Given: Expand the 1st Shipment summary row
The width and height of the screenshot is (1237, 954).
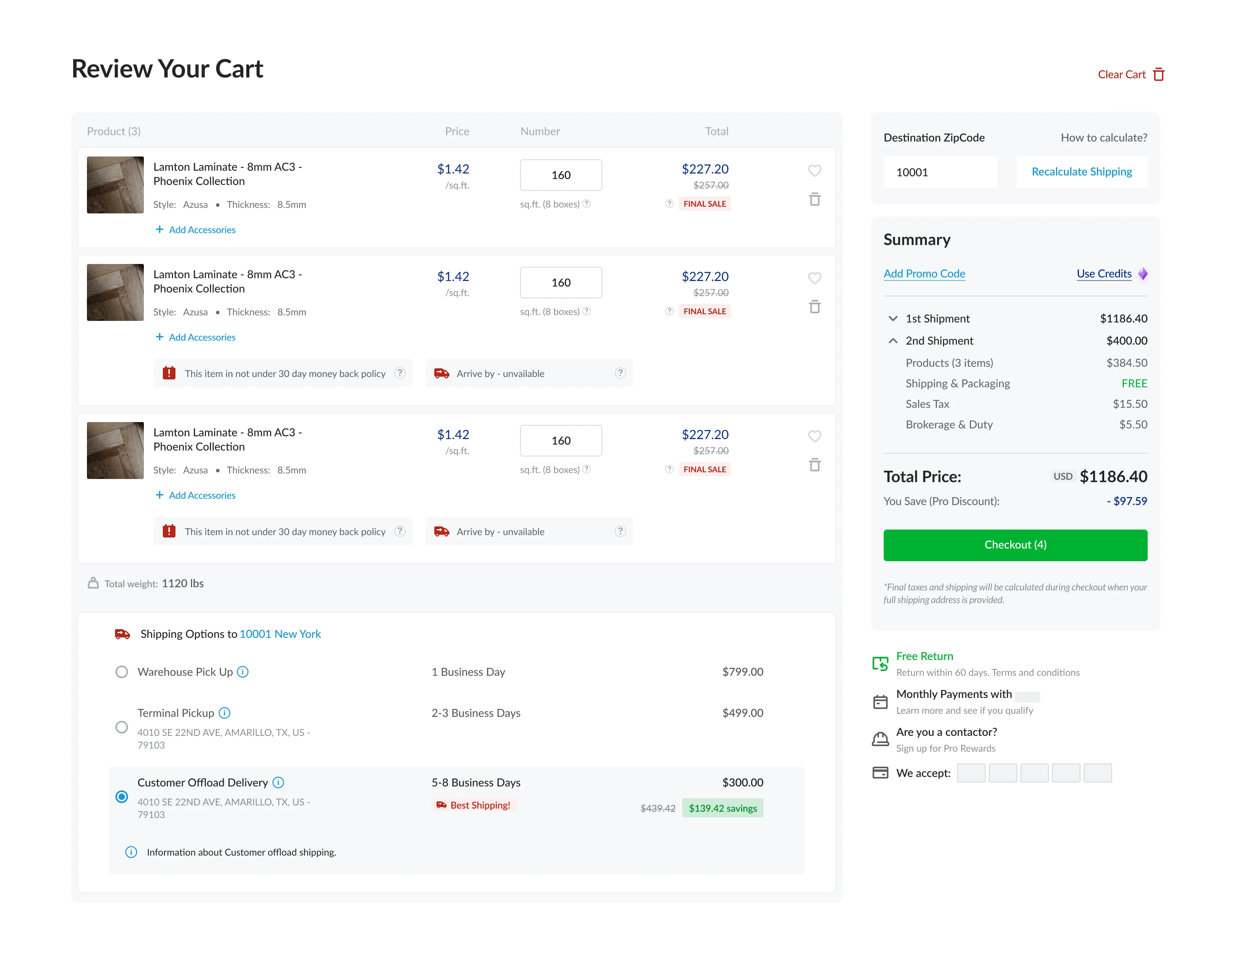Looking at the screenshot, I should [893, 319].
